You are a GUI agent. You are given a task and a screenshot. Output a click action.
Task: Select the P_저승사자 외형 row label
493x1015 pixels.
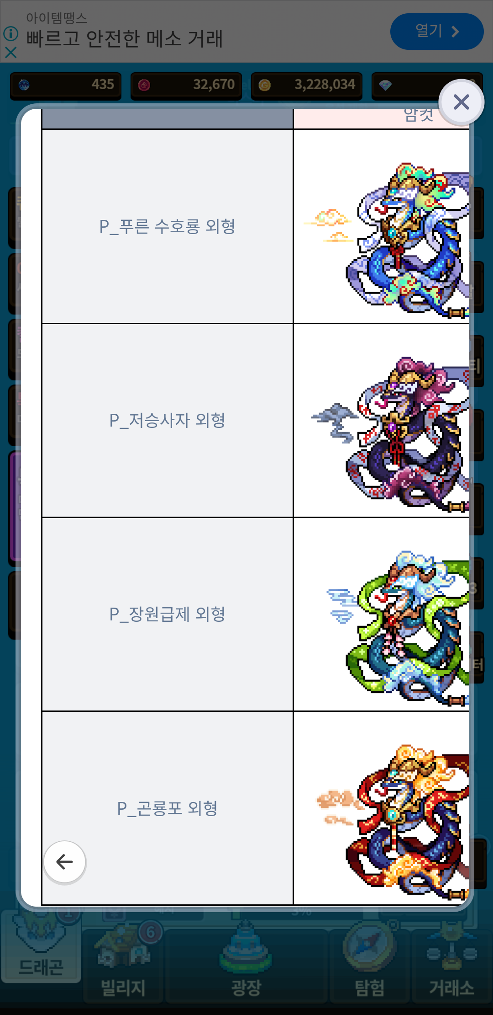(167, 420)
